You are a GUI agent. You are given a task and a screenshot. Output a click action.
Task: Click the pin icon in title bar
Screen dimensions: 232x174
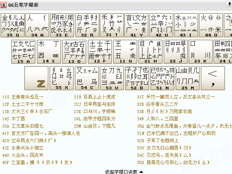tap(229, 4)
